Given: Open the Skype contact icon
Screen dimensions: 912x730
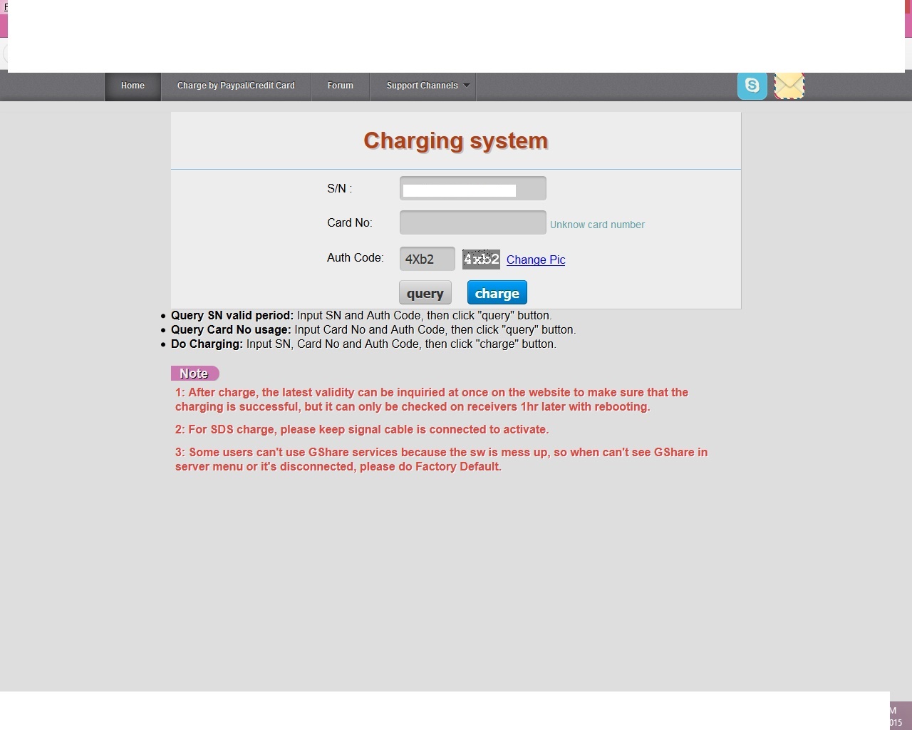Looking at the screenshot, I should (x=752, y=86).
